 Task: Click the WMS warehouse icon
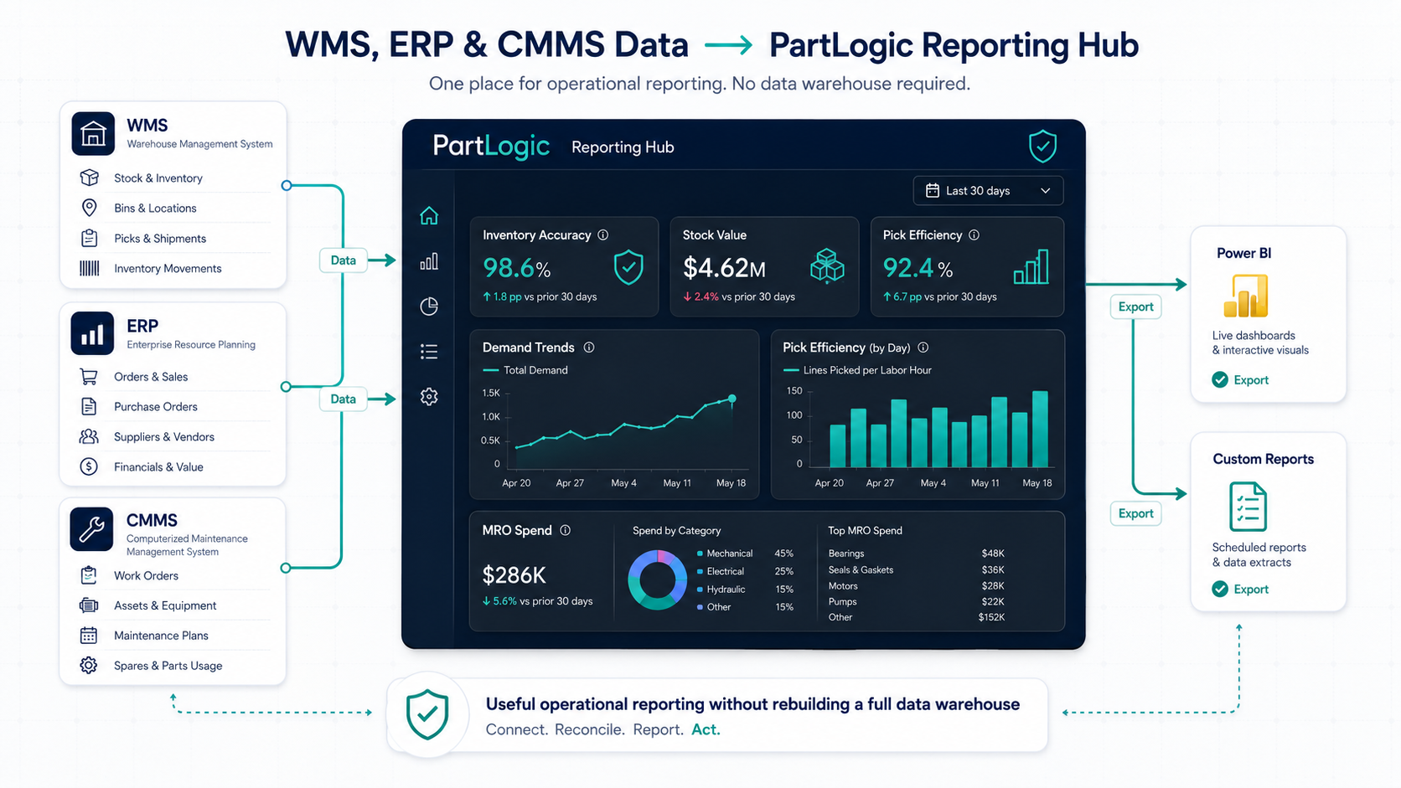93,134
